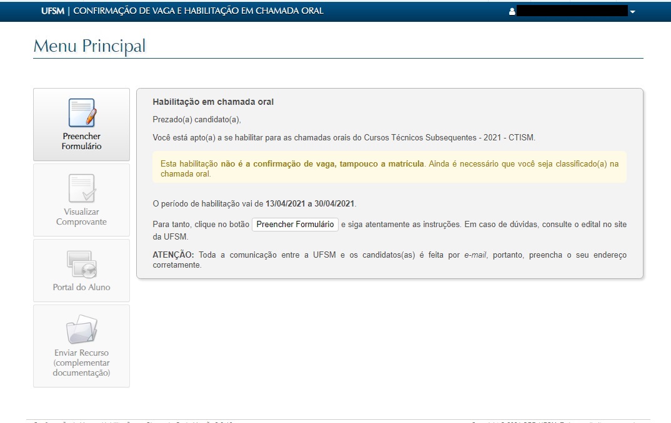Click the header title "Confirmação de Vaga e Habilitação"
Image resolution: width=671 pixels, height=423 pixels.
[x=199, y=11]
